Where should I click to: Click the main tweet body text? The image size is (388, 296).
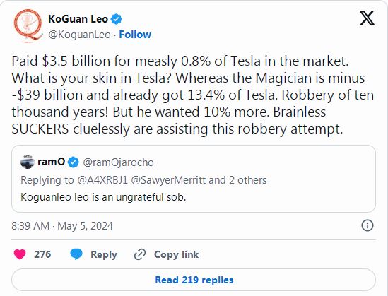(192, 95)
